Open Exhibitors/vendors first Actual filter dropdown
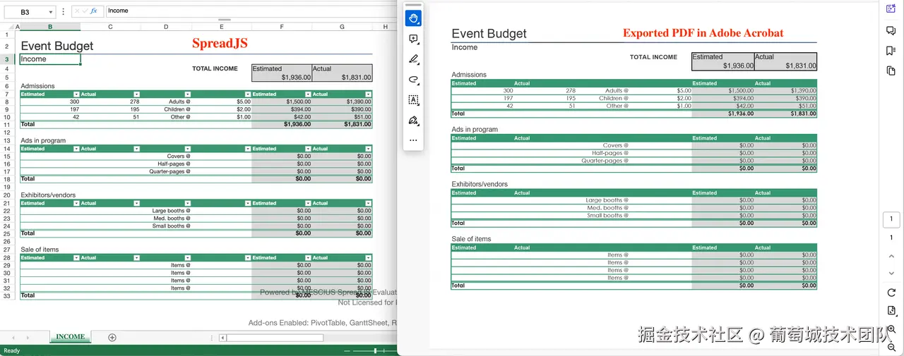 tap(136, 203)
